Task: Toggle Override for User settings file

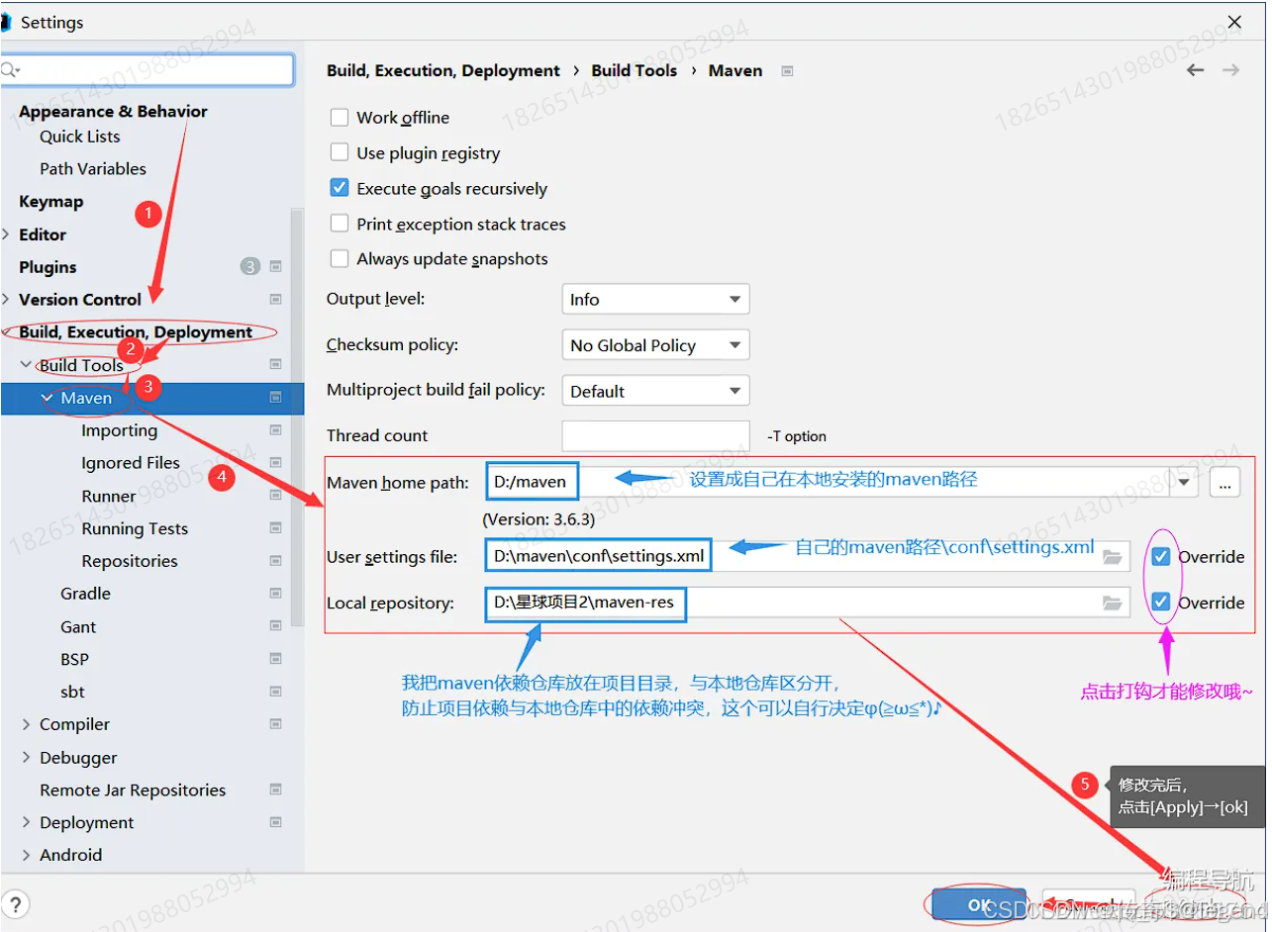Action: click(1161, 556)
